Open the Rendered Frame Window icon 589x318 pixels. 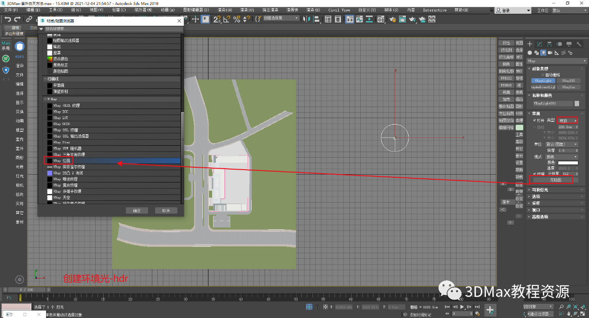403,19
